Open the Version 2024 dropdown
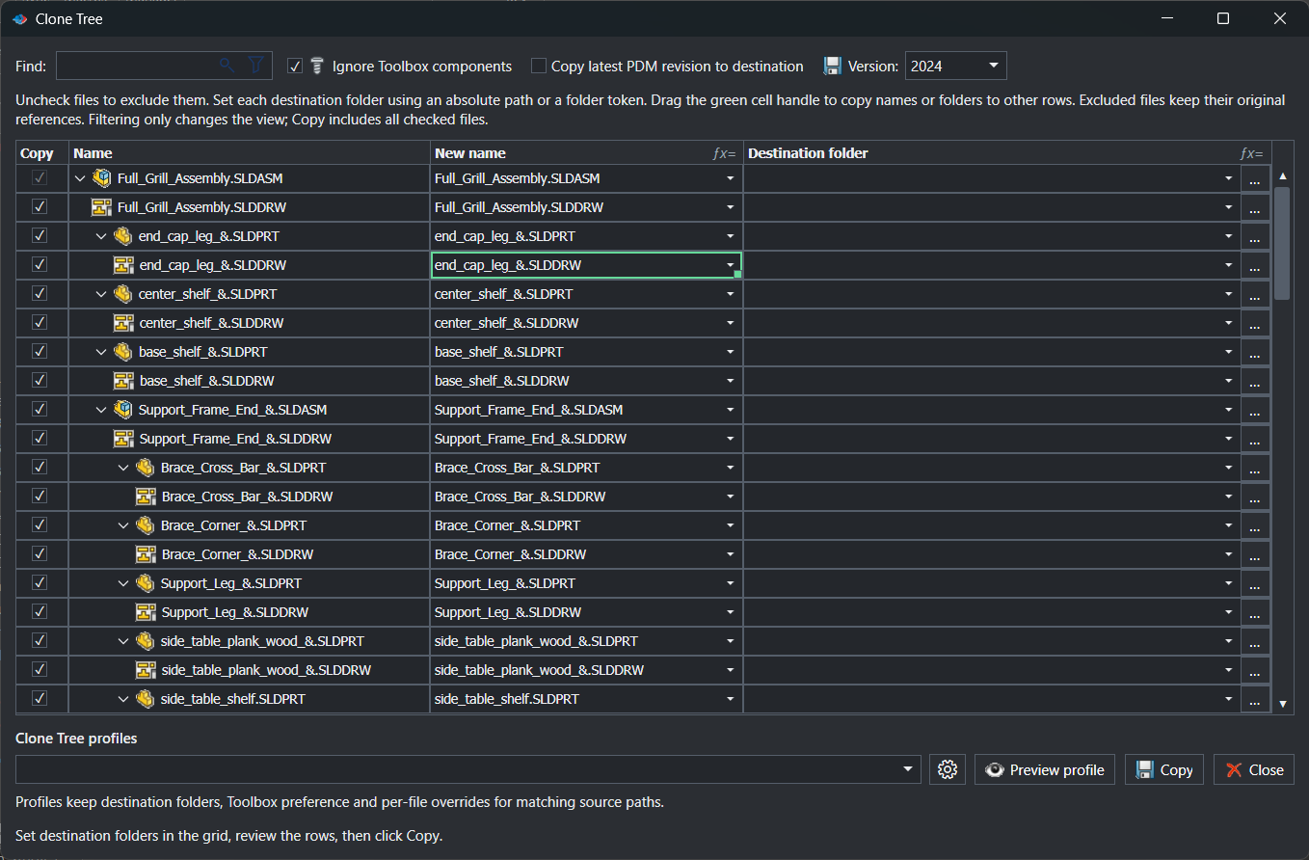The width and height of the screenshot is (1309, 860). [x=994, y=66]
